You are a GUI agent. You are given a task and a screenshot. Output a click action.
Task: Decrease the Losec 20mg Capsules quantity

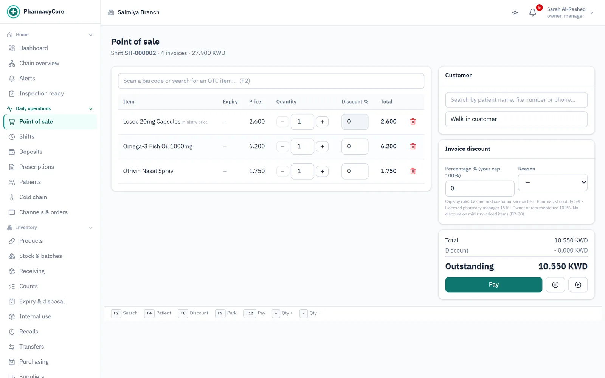click(282, 122)
